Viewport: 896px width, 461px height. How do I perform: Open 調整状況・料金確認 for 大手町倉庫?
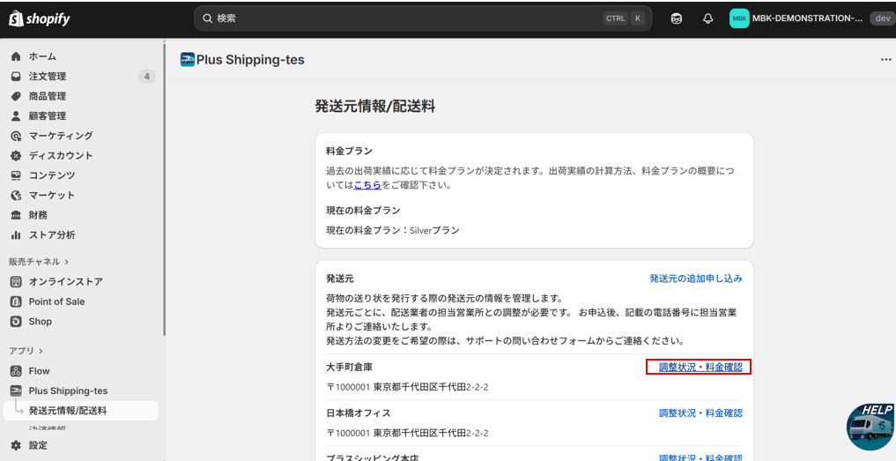(x=700, y=368)
